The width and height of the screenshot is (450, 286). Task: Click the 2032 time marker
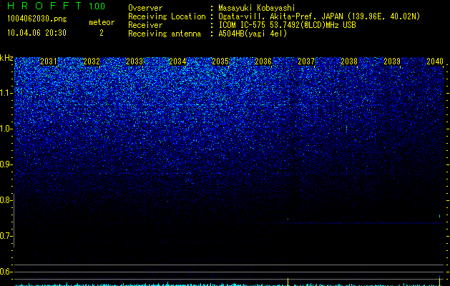92,61
